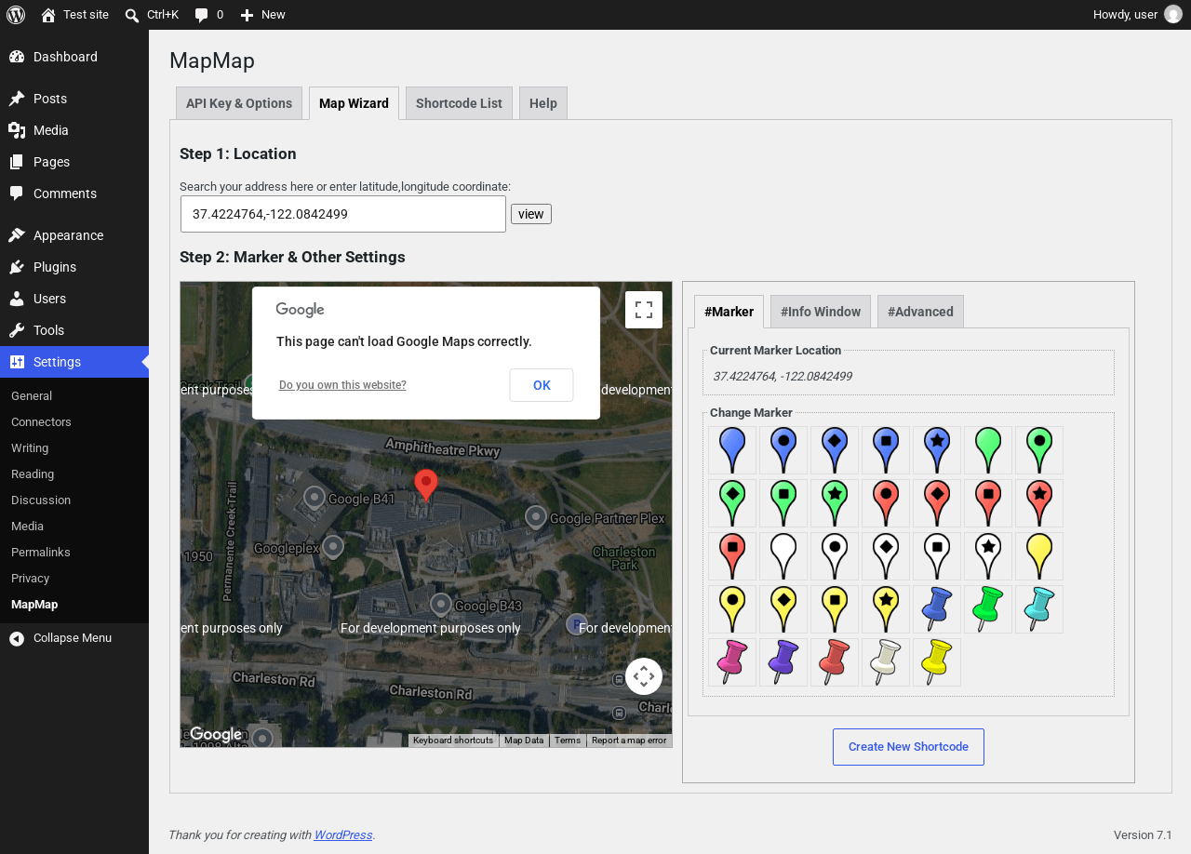Pick the blue marker with a diamond

click(835, 450)
